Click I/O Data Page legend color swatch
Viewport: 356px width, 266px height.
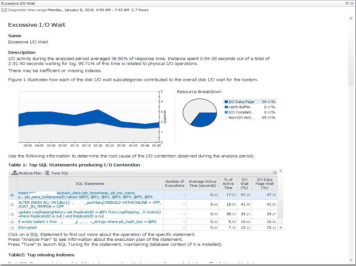(226, 102)
